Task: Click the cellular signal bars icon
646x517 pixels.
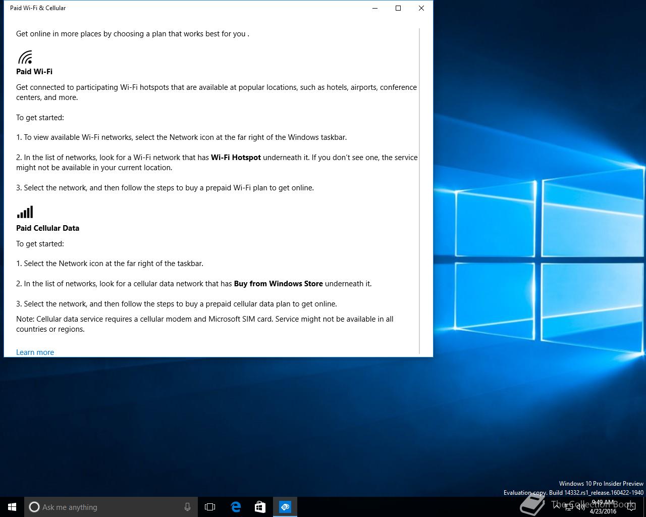Action: pos(25,212)
